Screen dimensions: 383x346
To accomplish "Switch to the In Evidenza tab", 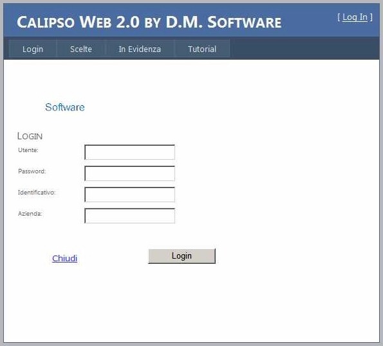I will pyautogui.click(x=140, y=49).
